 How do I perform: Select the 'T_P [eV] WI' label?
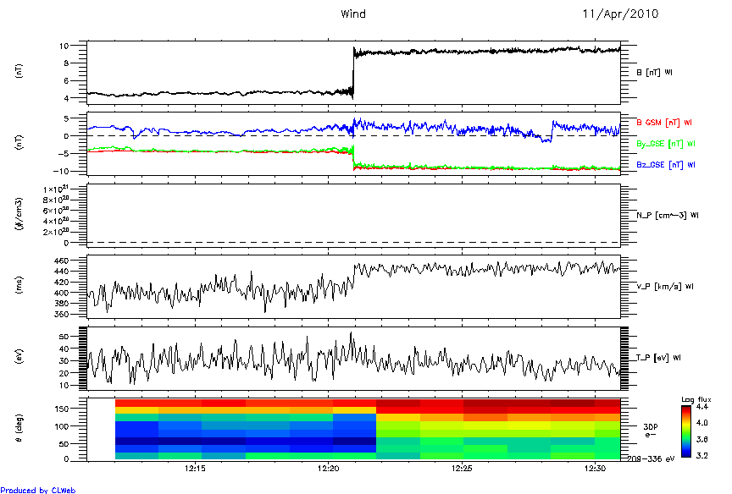coord(658,358)
